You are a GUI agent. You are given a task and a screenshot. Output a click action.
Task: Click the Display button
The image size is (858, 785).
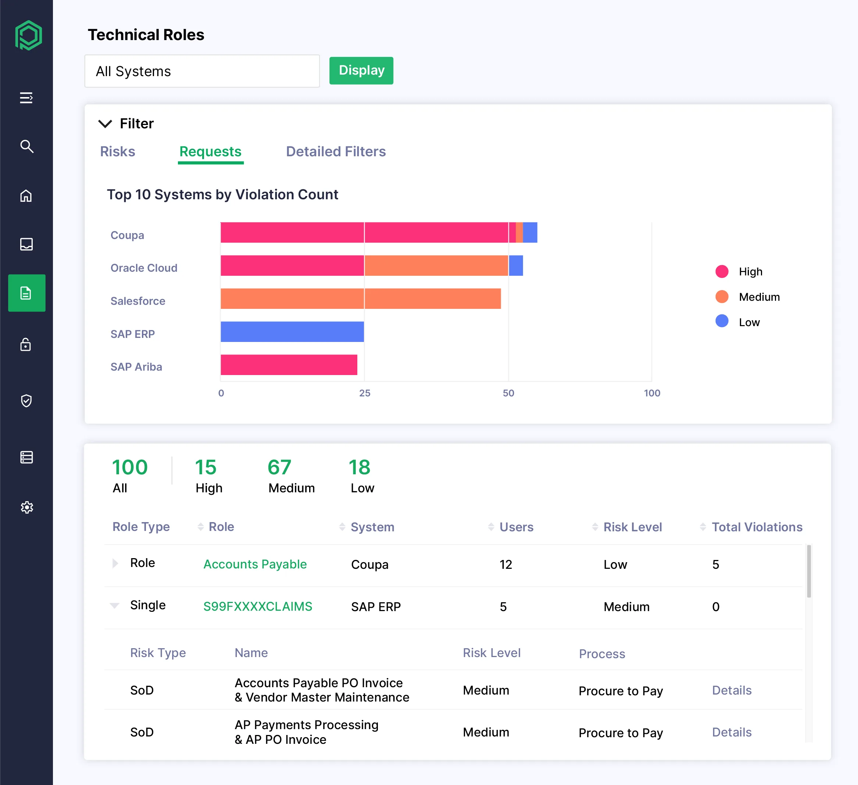pyautogui.click(x=361, y=71)
